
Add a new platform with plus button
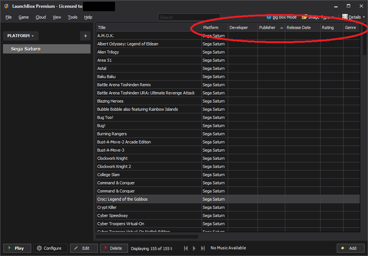coord(85,36)
